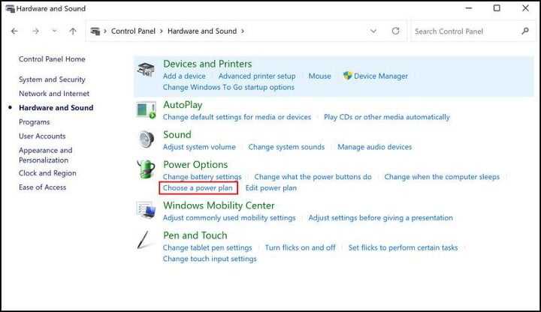
Task: Open System and Security in sidebar
Action: [52, 79]
